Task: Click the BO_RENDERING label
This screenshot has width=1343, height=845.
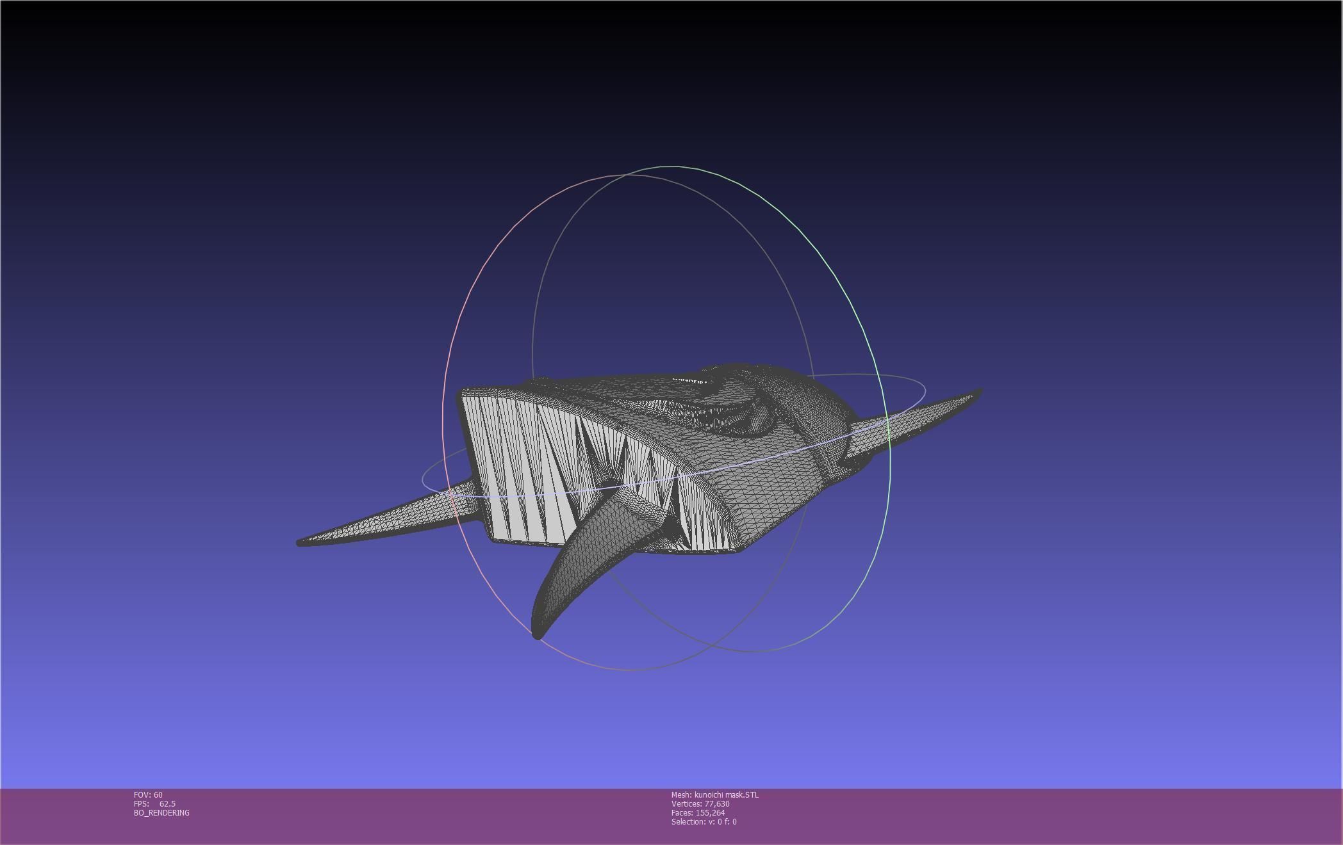Action: pyautogui.click(x=161, y=813)
